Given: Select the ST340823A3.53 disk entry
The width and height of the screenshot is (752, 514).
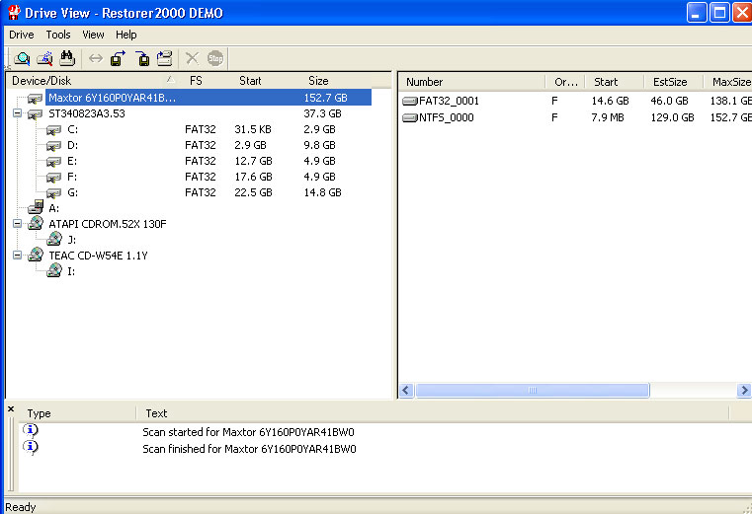Looking at the screenshot, I should click(x=87, y=113).
